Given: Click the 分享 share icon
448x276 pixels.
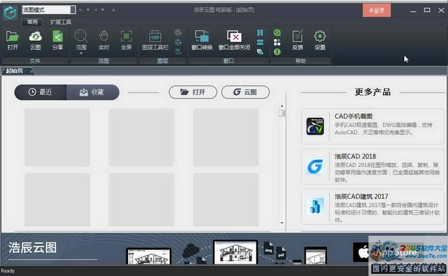Looking at the screenshot, I should (x=58, y=36).
